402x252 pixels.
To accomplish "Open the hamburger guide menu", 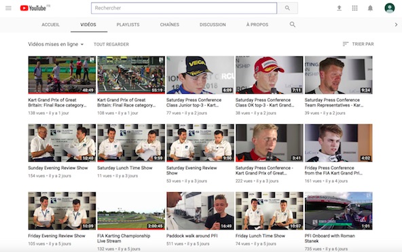I will tap(8, 8).
